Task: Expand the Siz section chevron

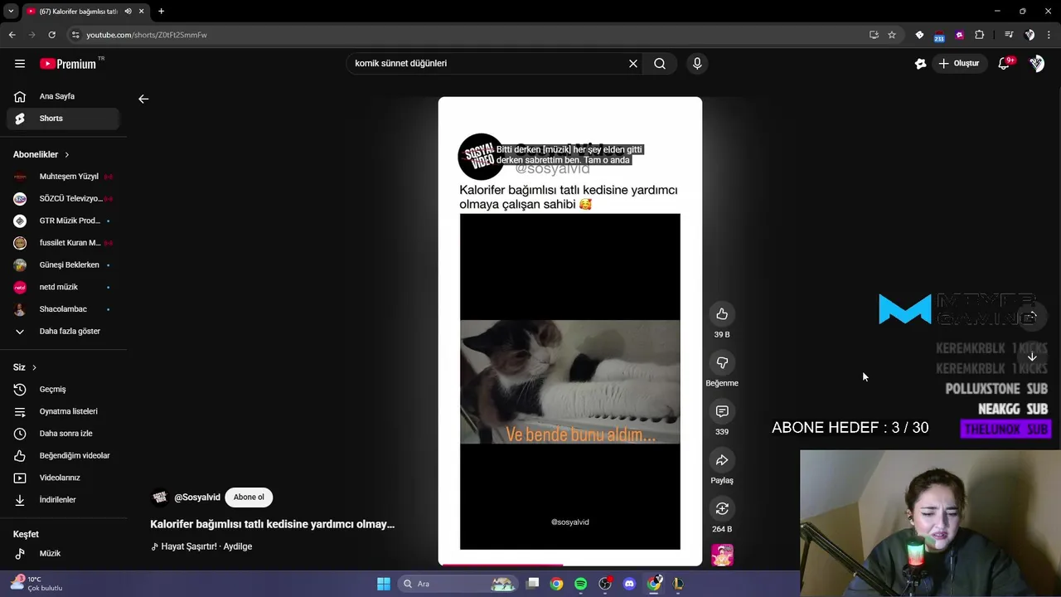Action: 34,367
